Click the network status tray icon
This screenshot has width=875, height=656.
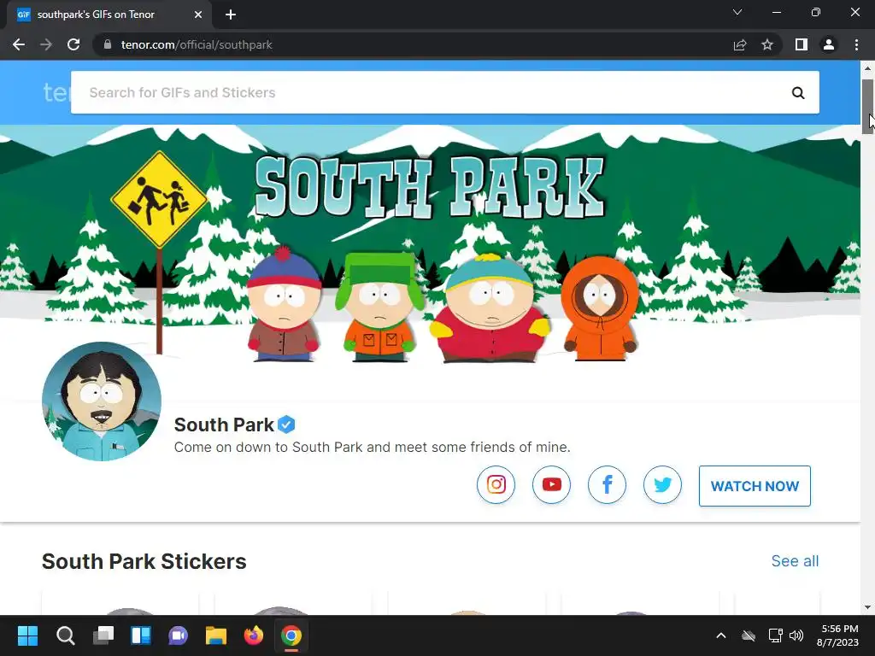(x=774, y=635)
